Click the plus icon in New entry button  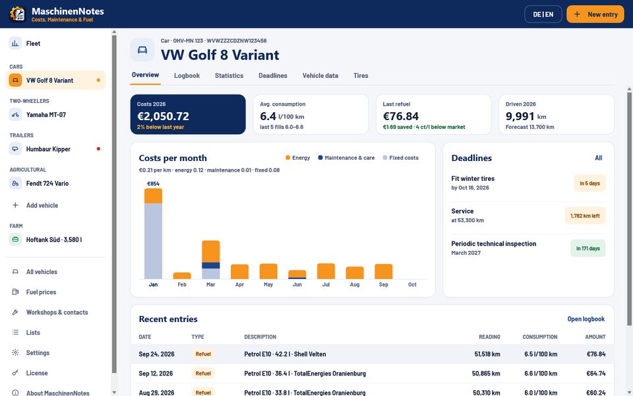coord(578,14)
